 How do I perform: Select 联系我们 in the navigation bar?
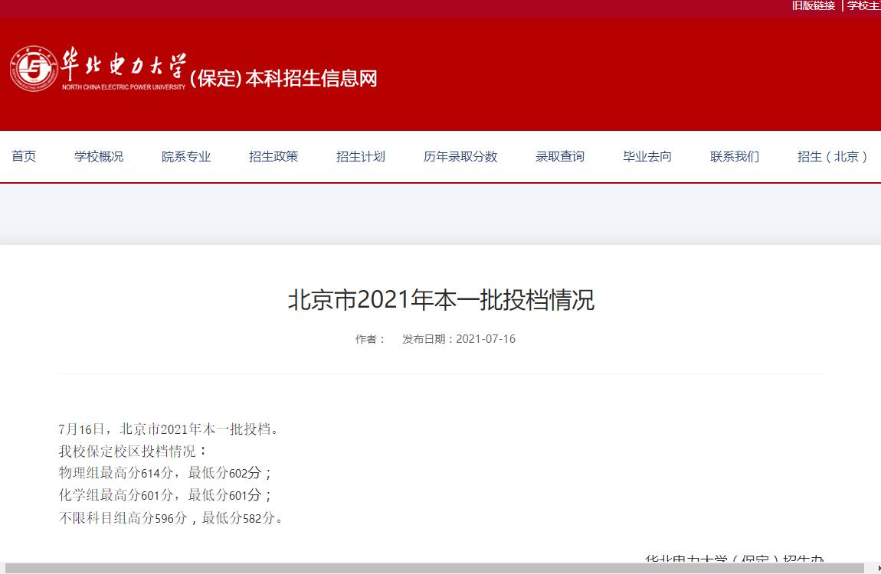coord(735,157)
